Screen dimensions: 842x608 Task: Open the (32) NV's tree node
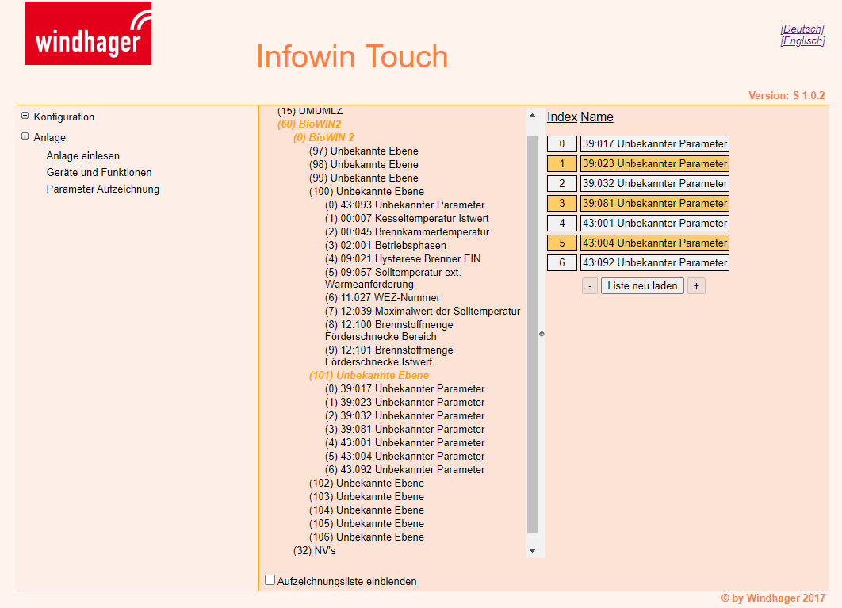click(315, 550)
